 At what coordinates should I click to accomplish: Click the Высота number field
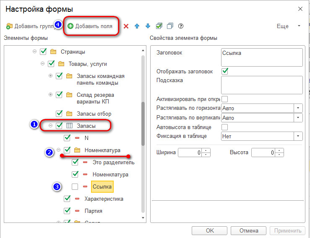tap(263, 153)
